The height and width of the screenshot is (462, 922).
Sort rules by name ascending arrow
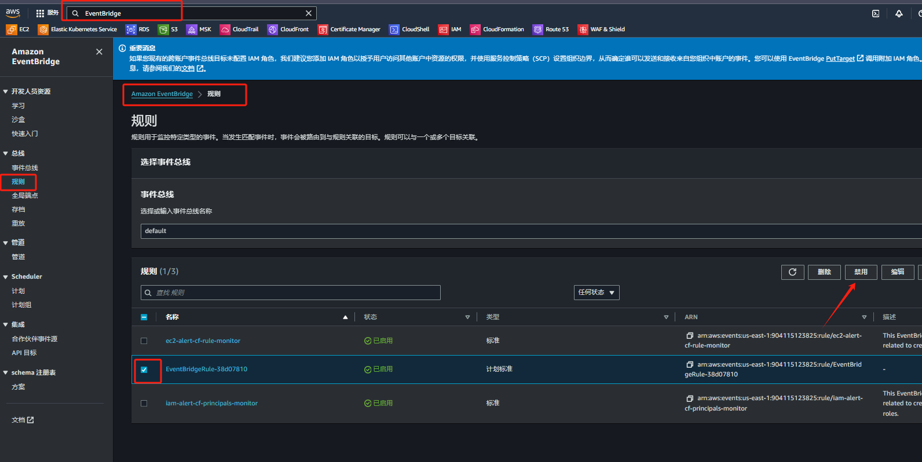345,317
